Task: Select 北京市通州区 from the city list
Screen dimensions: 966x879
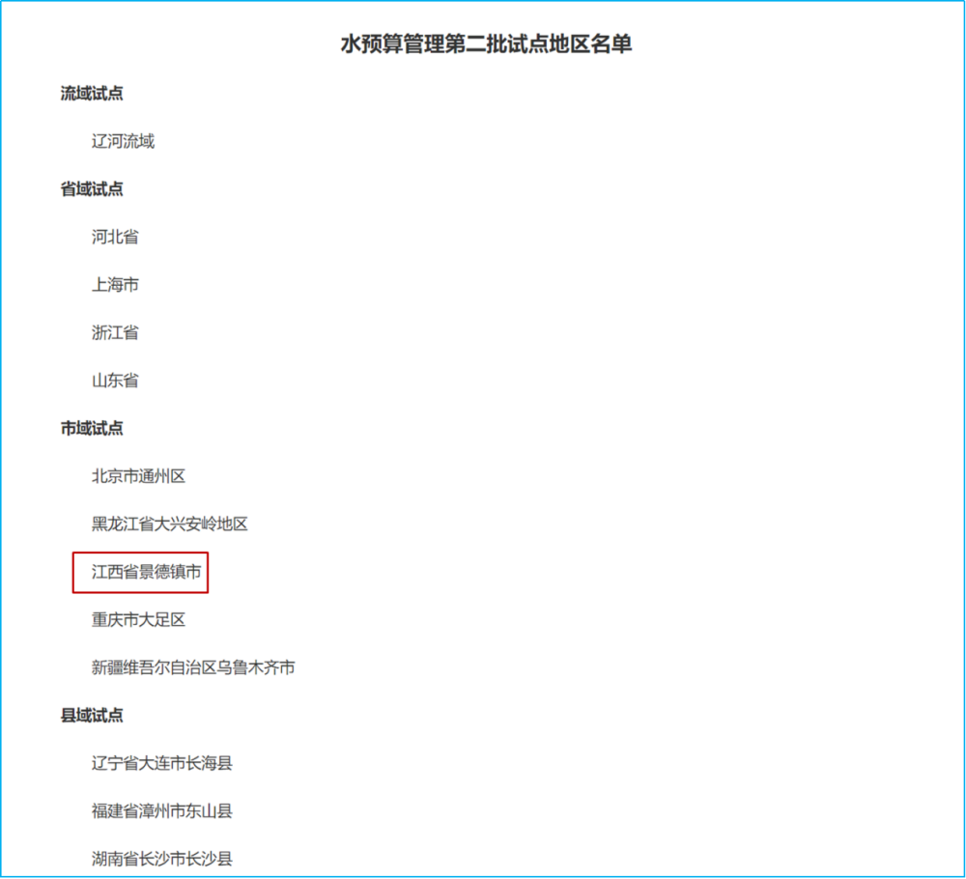Action: (x=140, y=475)
